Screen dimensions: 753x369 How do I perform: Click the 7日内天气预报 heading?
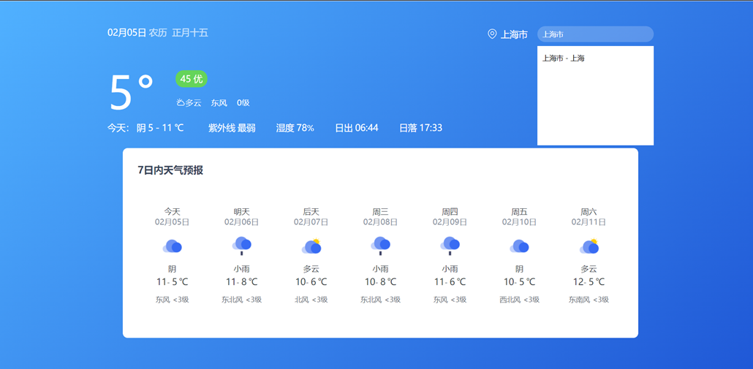(170, 170)
